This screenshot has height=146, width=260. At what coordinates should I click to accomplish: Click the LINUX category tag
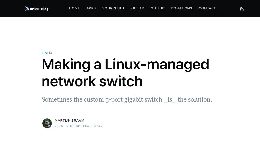(x=47, y=53)
